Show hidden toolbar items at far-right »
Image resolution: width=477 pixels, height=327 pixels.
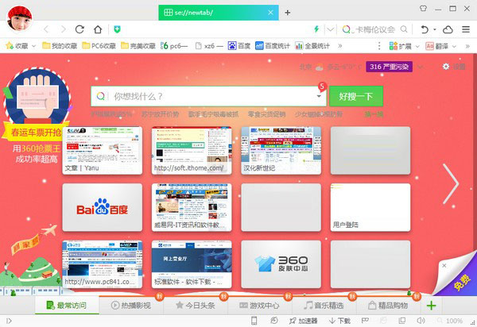click(x=467, y=46)
